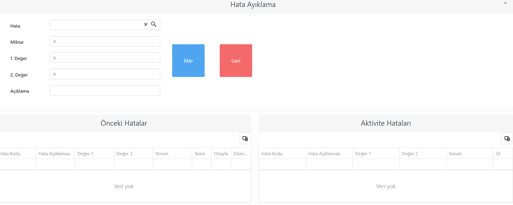The width and height of the screenshot is (513, 205).
Task: Sort by Değer 2 in Önceki Hatalar
Action: coord(133,153)
